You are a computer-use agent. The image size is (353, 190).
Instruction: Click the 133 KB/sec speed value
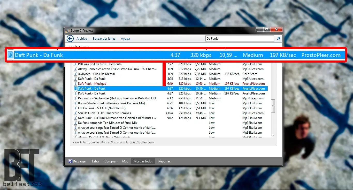[232, 74]
